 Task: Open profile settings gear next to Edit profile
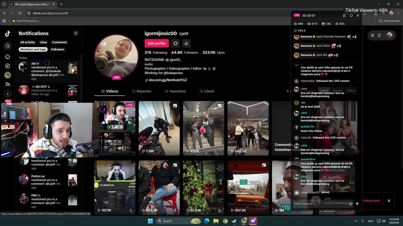click(x=176, y=43)
